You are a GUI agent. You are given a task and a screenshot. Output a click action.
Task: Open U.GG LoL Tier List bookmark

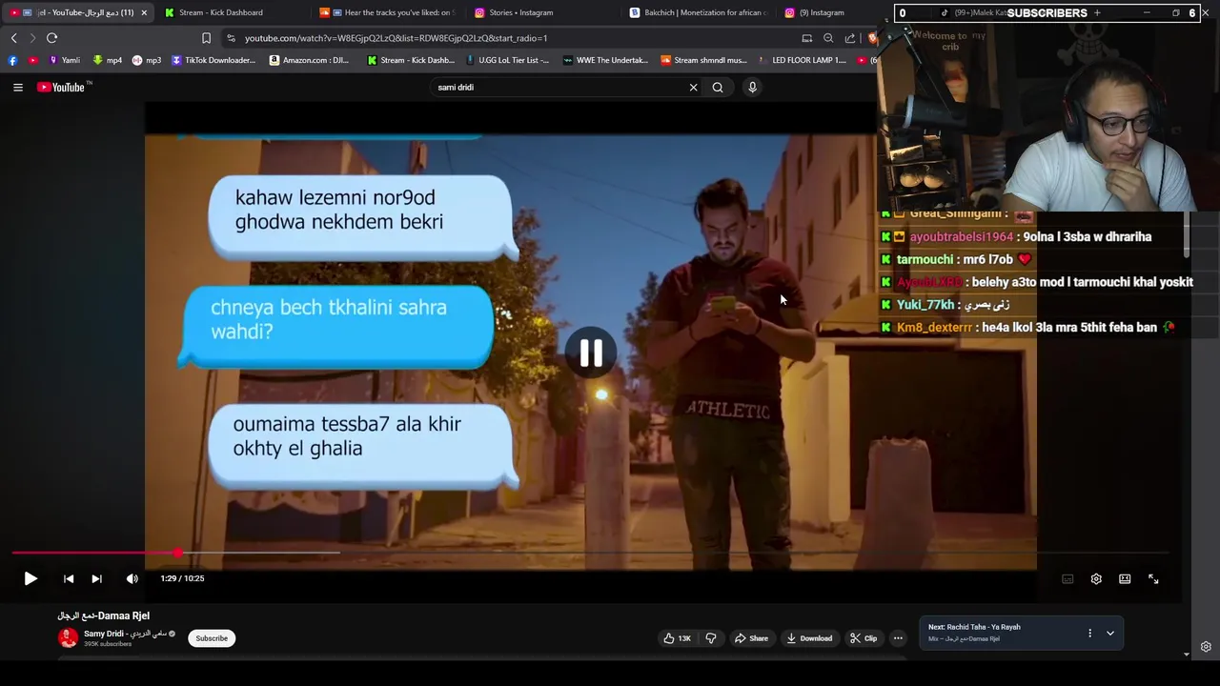click(508, 60)
